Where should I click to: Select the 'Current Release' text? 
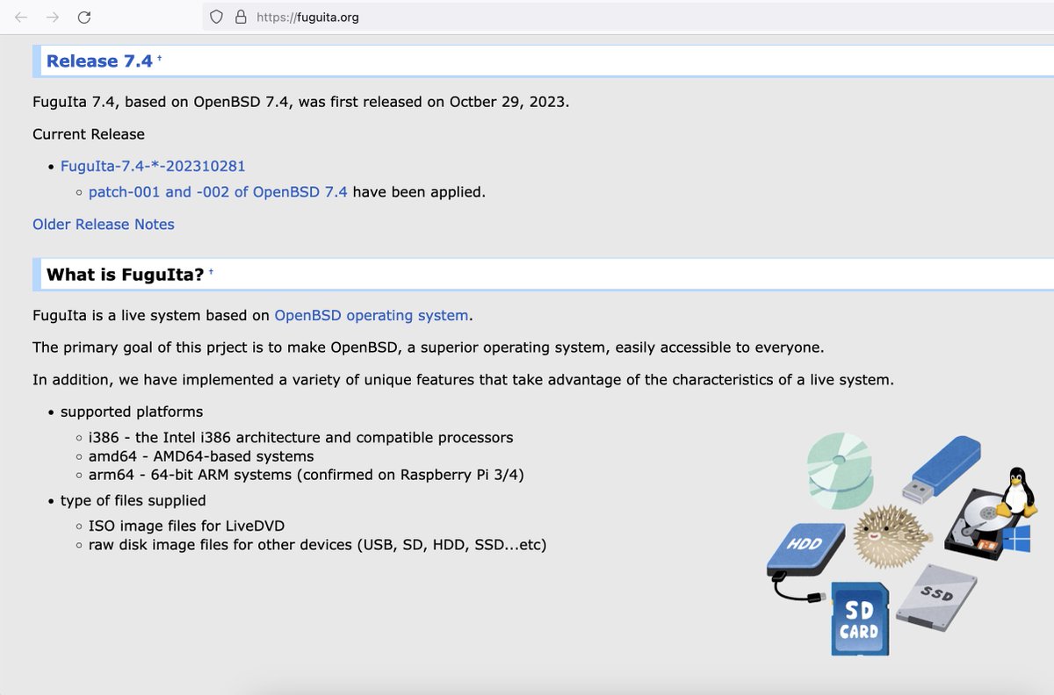(89, 134)
